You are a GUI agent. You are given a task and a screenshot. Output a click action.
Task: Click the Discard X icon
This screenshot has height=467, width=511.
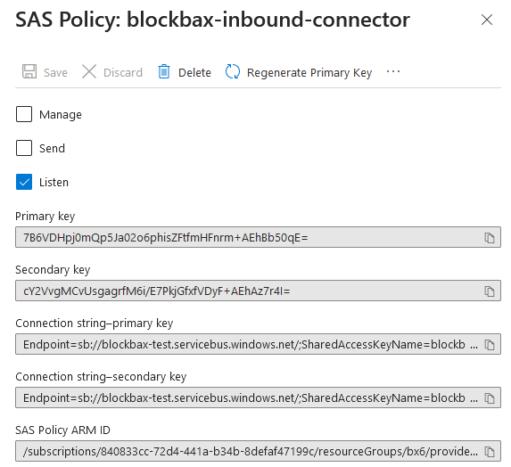(x=89, y=71)
